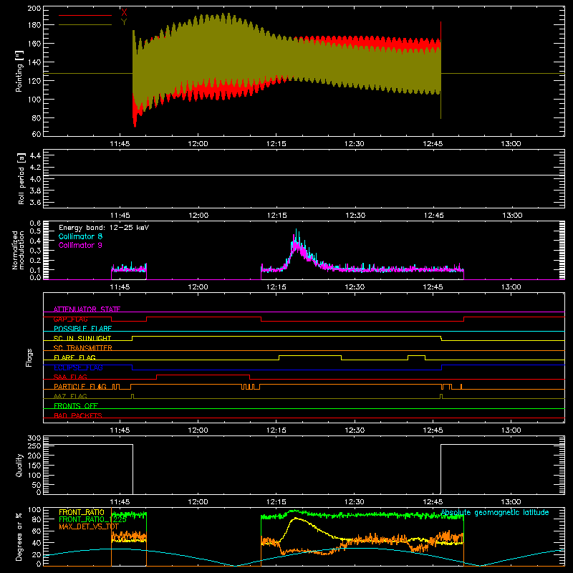Click the Flags axis title
This screenshot has height=573, width=573.
(29, 357)
